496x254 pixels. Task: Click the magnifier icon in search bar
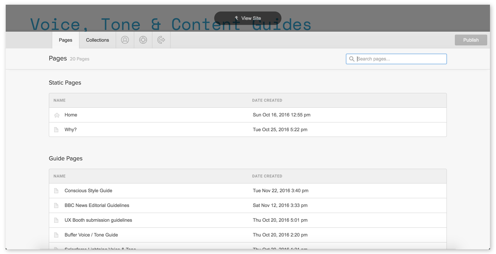coord(352,59)
